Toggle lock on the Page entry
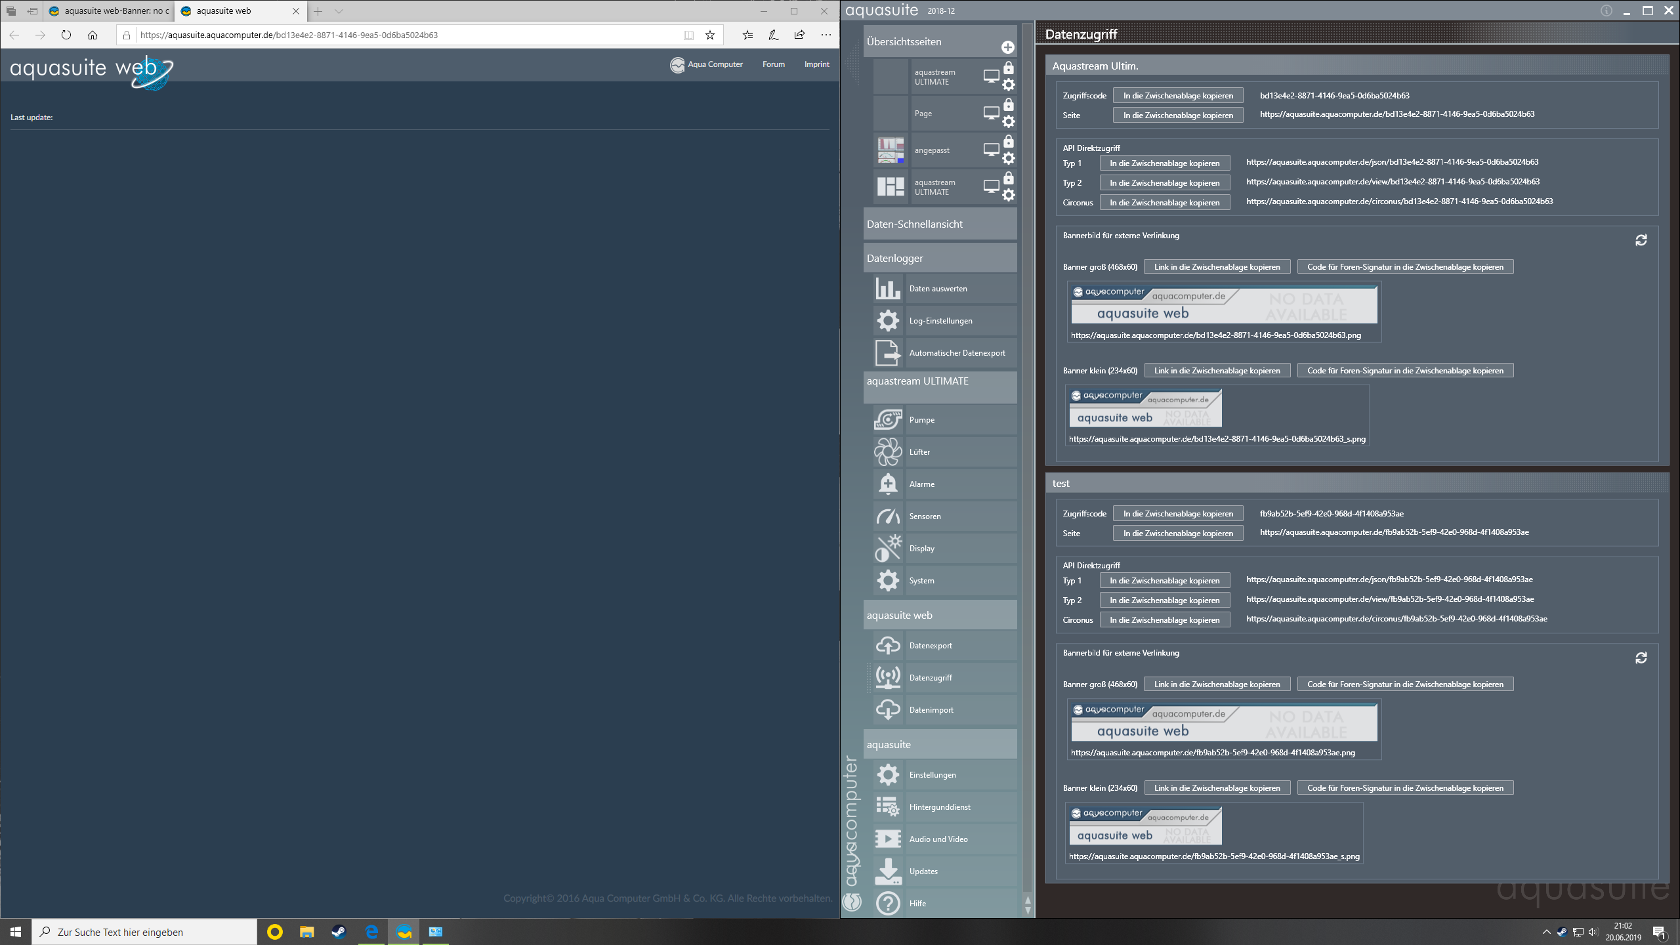Viewport: 1680px width, 945px height. [x=1009, y=105]
